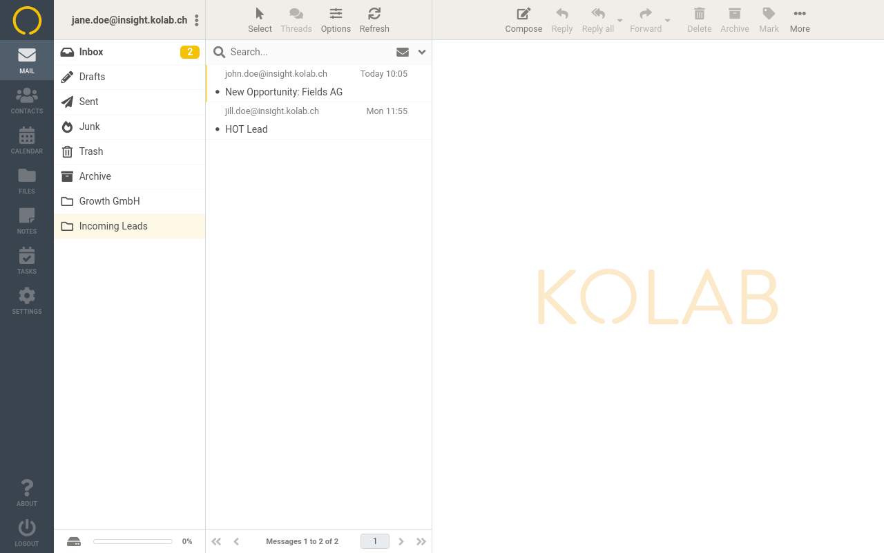Open the Archive folder in list
The width and height of the screenshot is (884, 553).
click(x=130, y=176)
